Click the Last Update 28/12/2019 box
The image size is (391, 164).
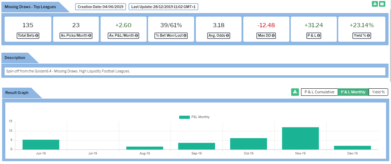(x=163, y=7)
